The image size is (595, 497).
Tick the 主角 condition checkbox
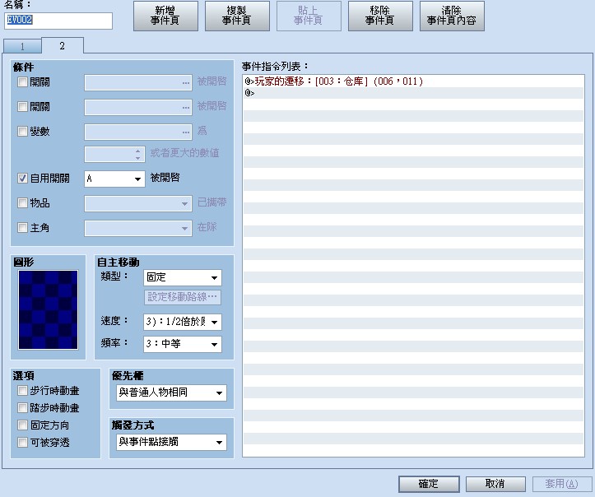click(22, 228)
